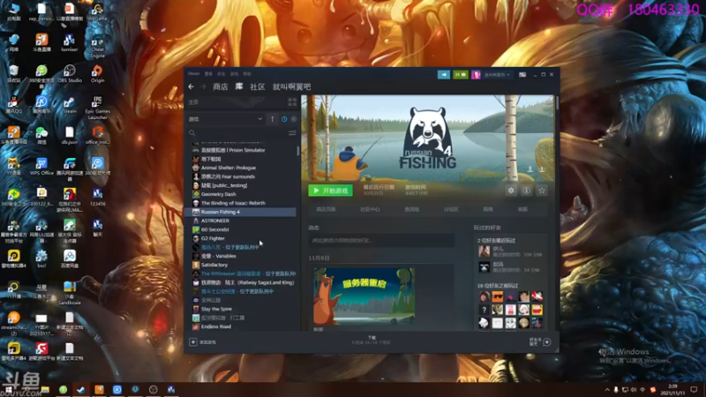Open WPS Office desktop icon
706x397 pixels.
41,167
